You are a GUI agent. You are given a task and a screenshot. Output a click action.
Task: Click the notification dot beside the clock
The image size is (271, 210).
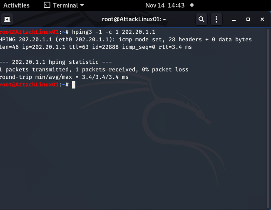pos(192,5)
